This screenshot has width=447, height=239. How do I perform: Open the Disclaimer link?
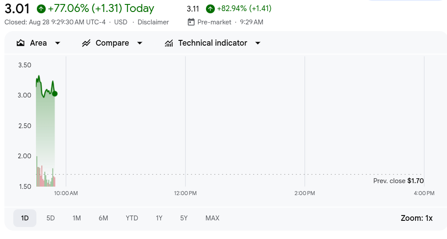pos(153,22)
